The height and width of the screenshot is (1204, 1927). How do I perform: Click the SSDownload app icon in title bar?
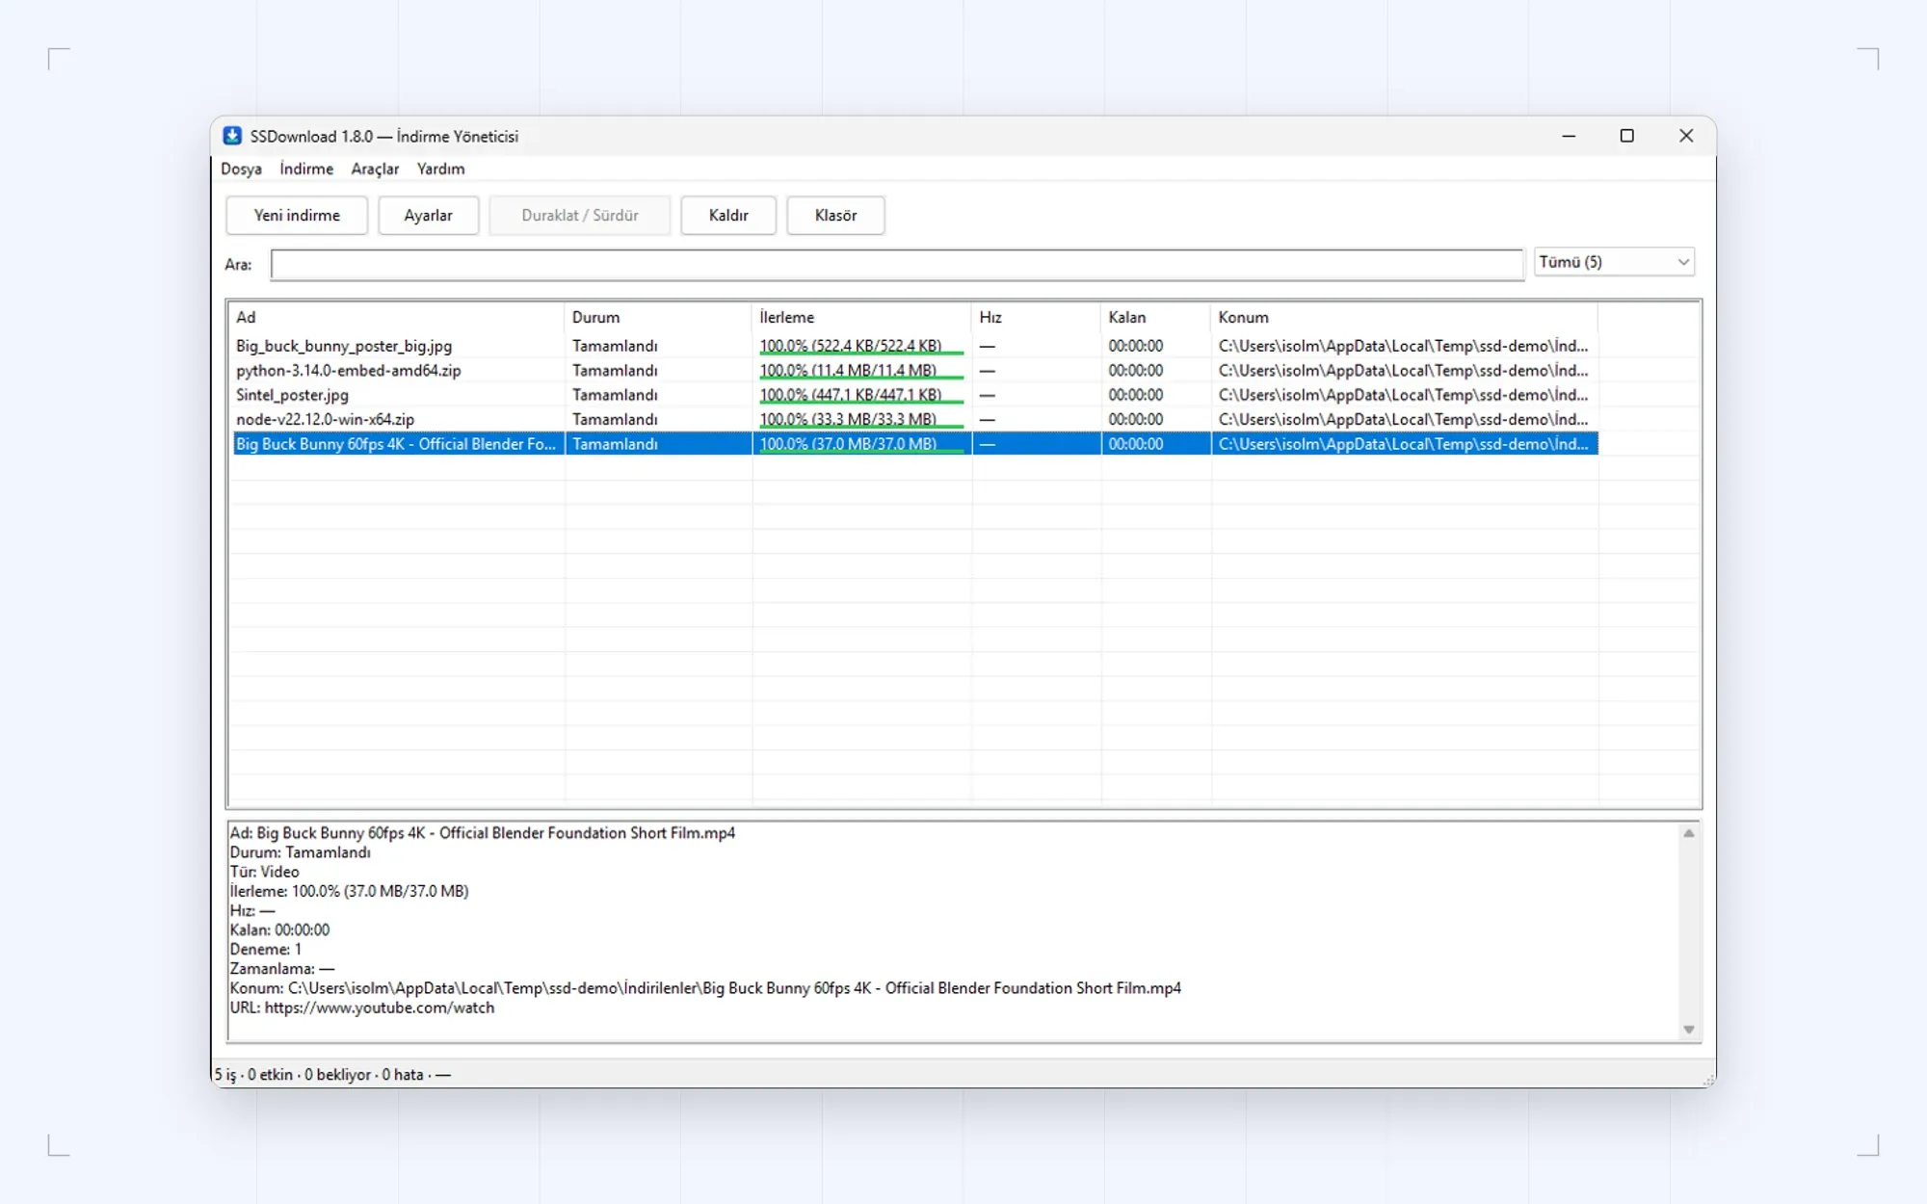[x=232, y=136]
